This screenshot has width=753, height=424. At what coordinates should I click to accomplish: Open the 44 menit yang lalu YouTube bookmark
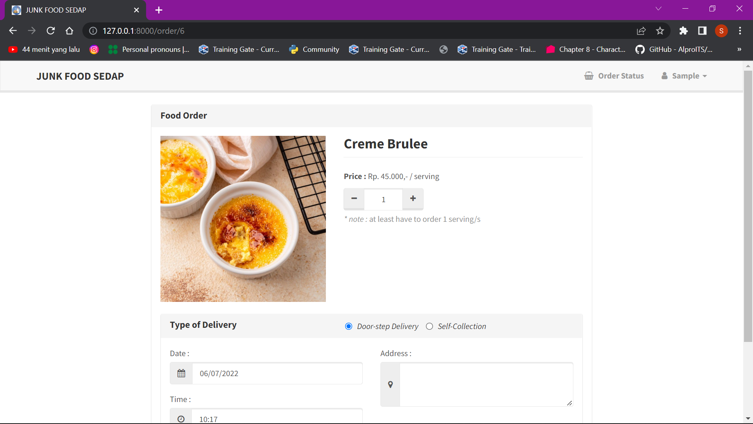[x=44, y=49]
